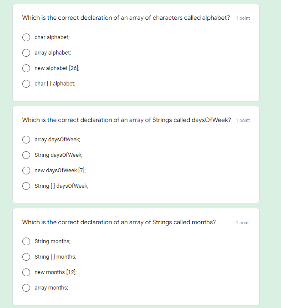Choose 'array alphabet;' answer

pyautogui.click(x=26, y=53)
